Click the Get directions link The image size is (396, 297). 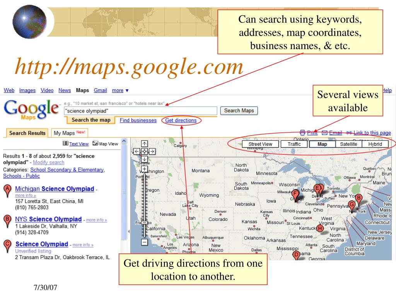(x=181, y=120)
